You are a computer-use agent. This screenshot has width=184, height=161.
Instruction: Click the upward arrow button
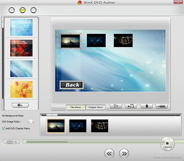click(146, 106)
